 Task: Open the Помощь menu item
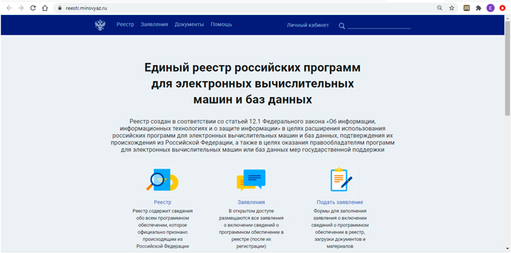point(221,24)
